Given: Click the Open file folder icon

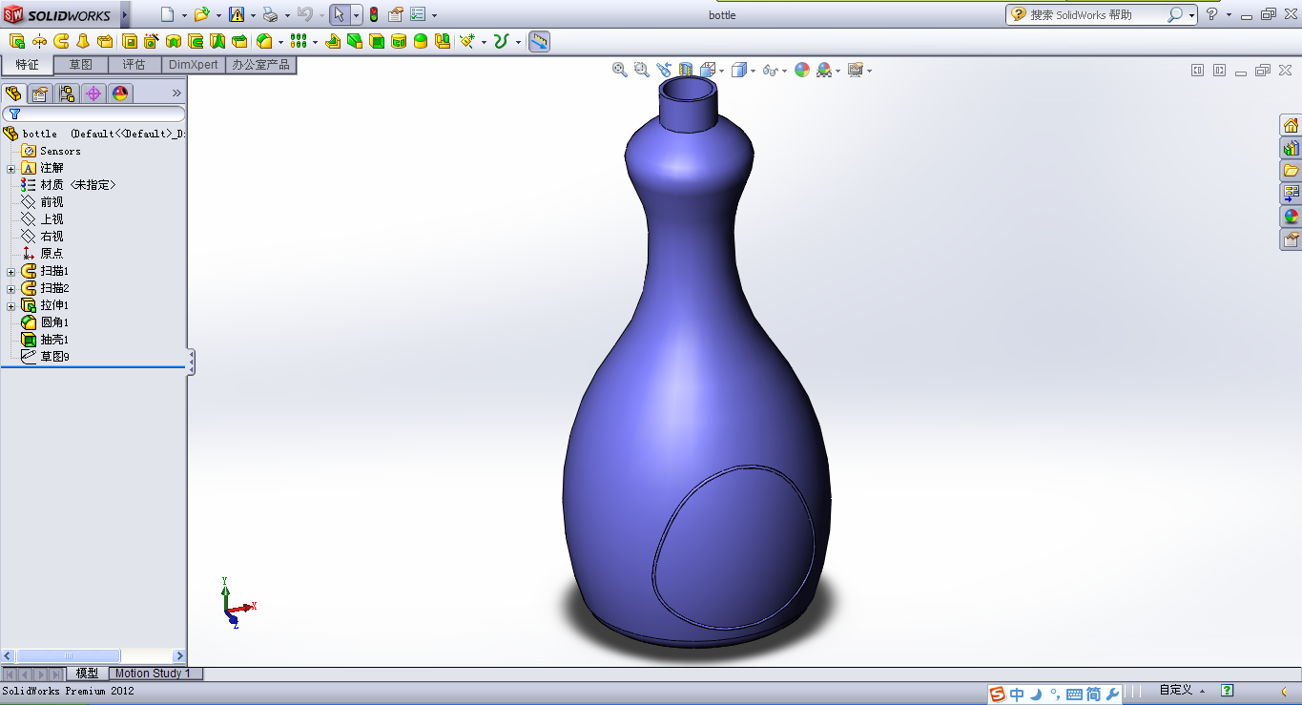Looking at the screenshot, I should pyautogui.click(x=201, y=14).
